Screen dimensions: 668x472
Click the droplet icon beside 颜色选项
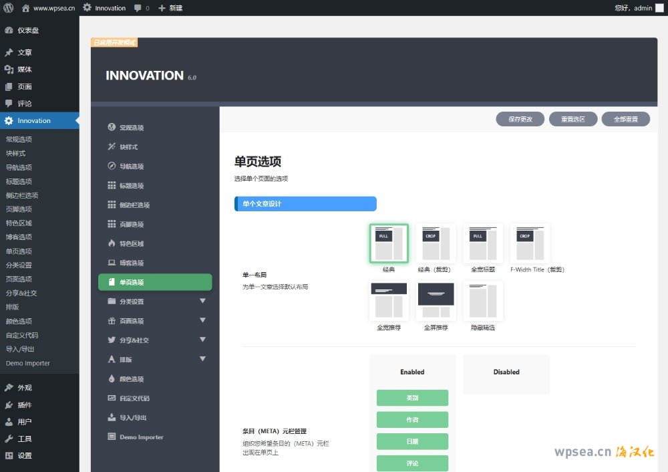pos(112,379)
